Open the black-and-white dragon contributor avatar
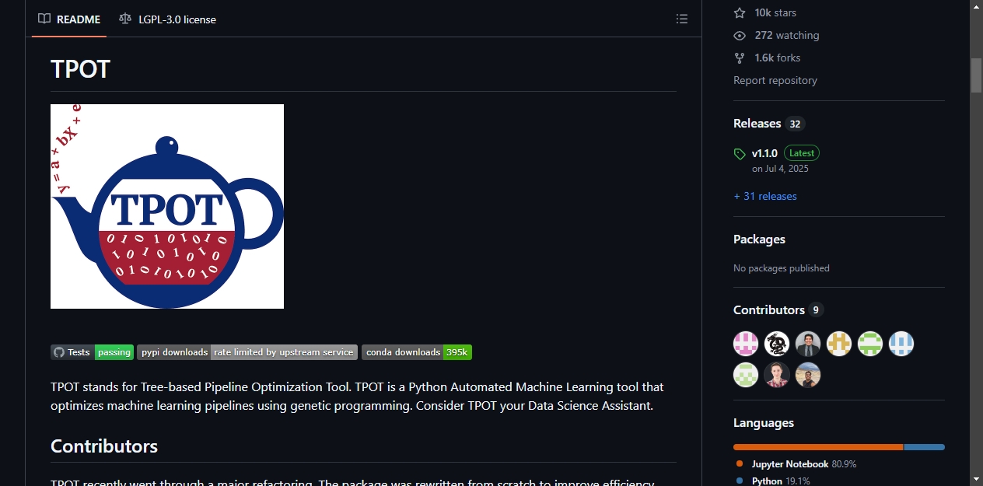983x486 pixels. [x=777, y=344]
